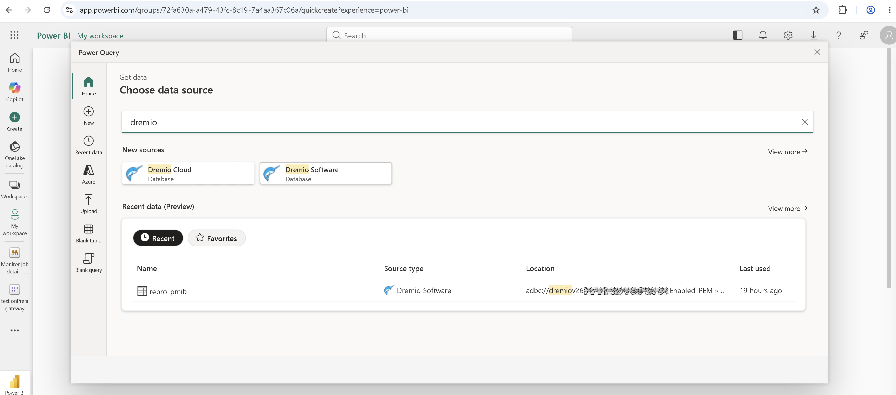896x395 pixels.
Task: Select the Dremio Cloud connector
Action: 188,173
